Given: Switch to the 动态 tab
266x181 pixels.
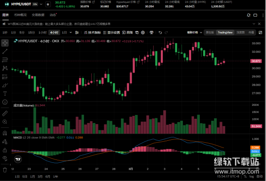Looking at the screenshot, I should point(53,15).
